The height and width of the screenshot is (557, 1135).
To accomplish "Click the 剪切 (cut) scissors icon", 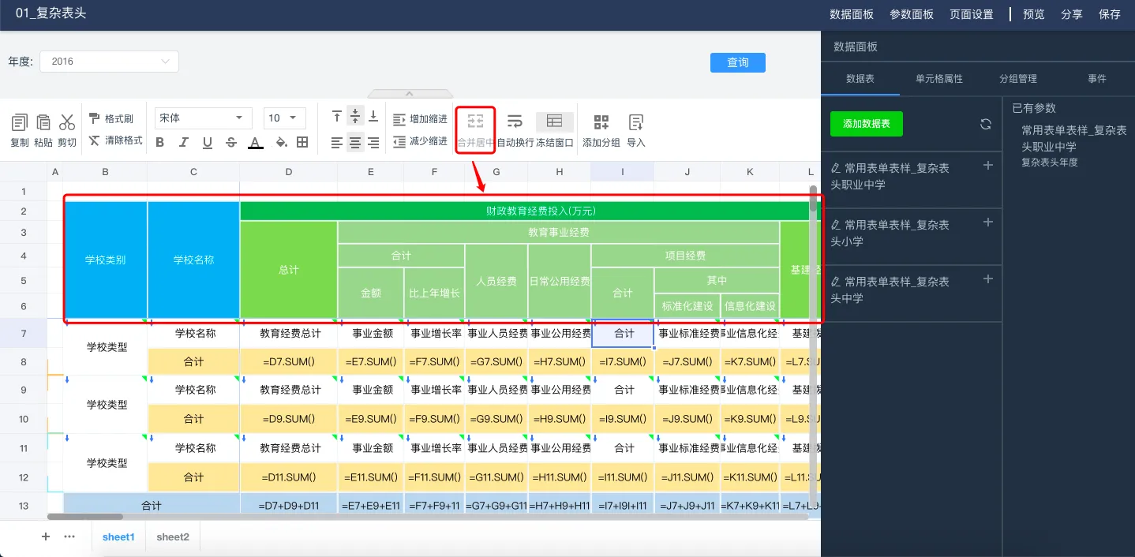I will pyautogui.click(x=67, y=122).
